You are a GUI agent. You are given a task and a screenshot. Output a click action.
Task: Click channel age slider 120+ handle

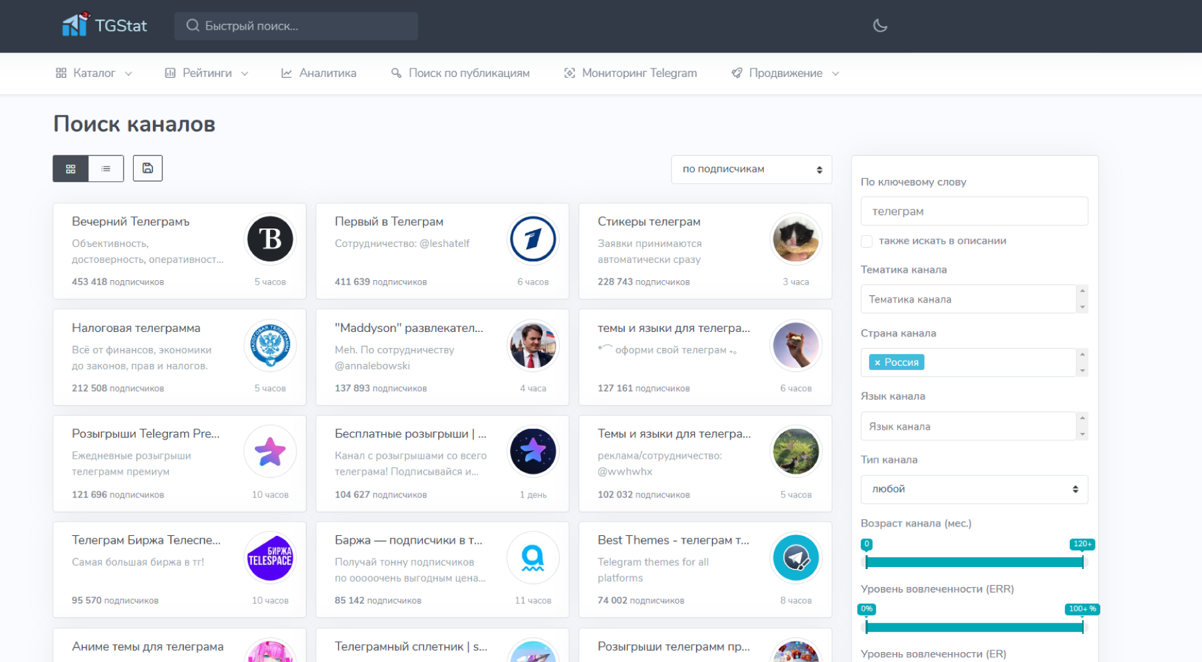[x=1082, y=562]
